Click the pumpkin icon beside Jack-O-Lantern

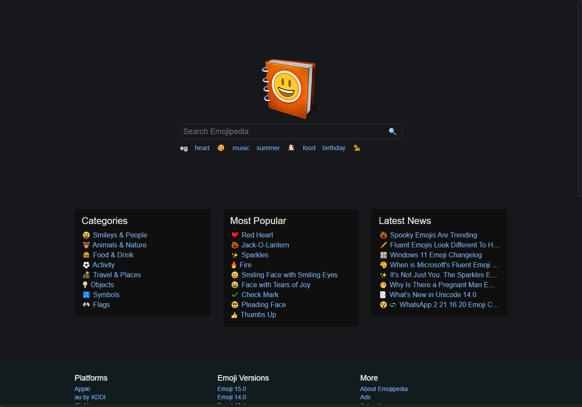(235, 245)
